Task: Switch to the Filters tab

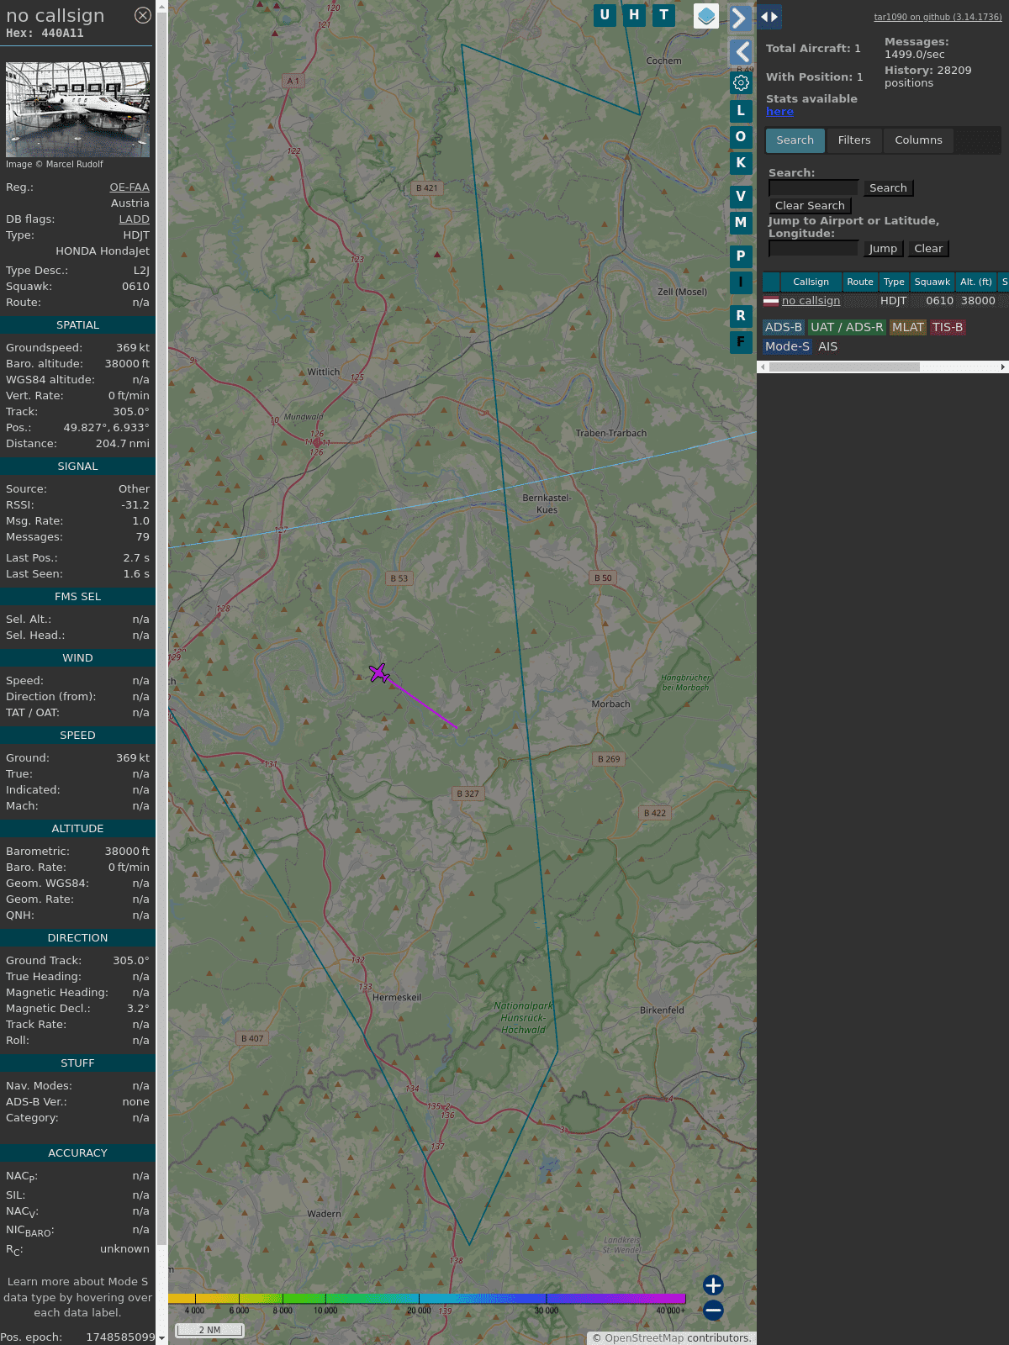Action: pyautogui.click(x=854, y=140)
